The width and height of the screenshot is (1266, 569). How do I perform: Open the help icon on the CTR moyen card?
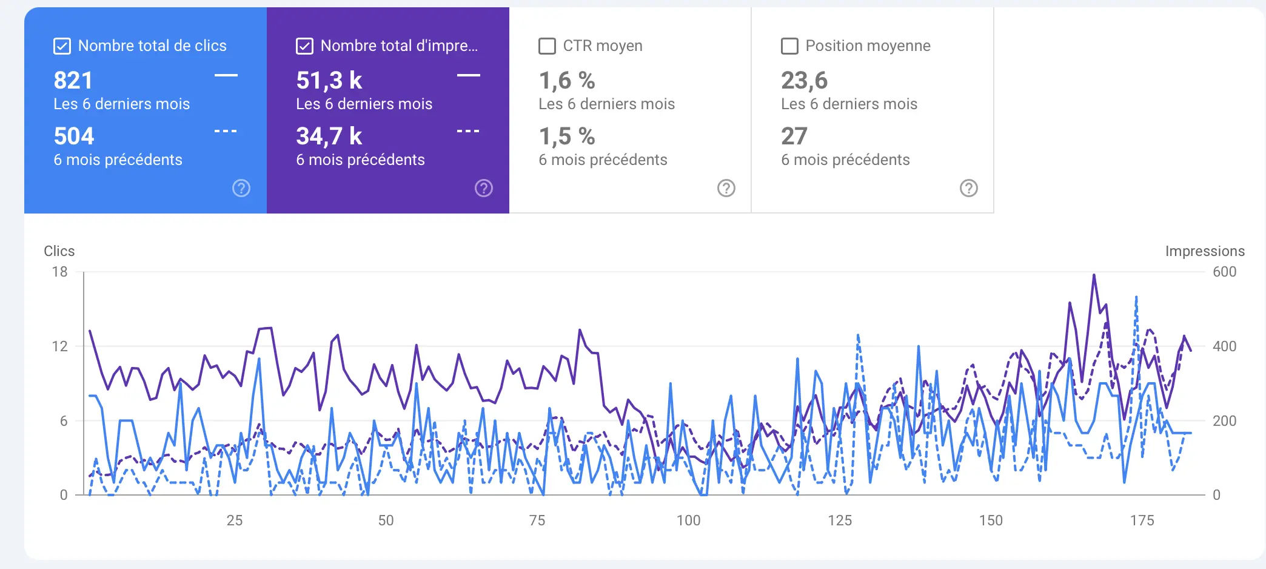coord(726,189)
